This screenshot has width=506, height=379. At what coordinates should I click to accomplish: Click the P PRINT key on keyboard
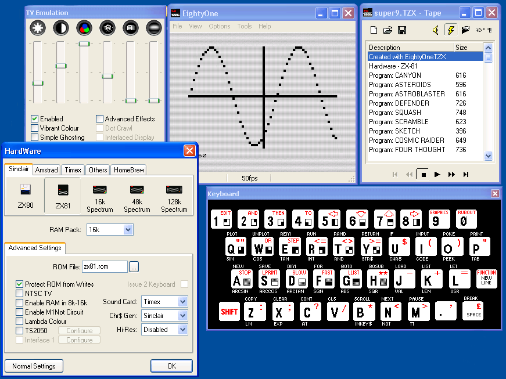click(479, 247)
